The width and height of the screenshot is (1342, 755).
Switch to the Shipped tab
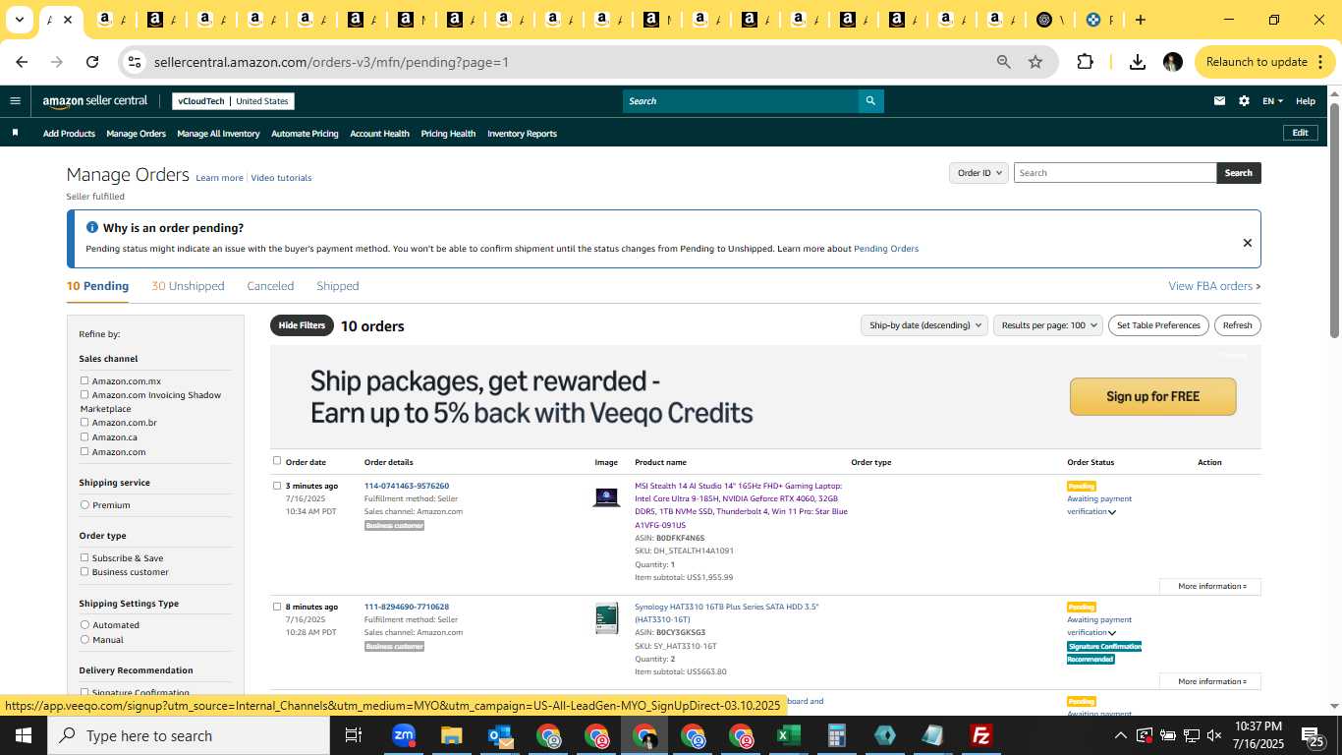point(338,286)
